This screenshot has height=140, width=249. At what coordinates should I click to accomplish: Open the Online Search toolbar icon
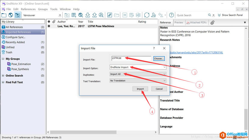(x=81, y=15)
